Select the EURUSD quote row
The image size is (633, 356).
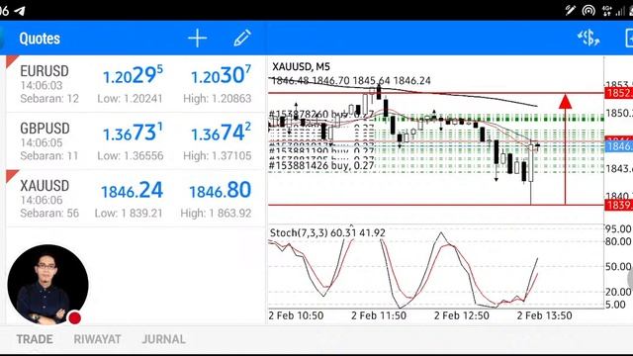tap(136, 84)
